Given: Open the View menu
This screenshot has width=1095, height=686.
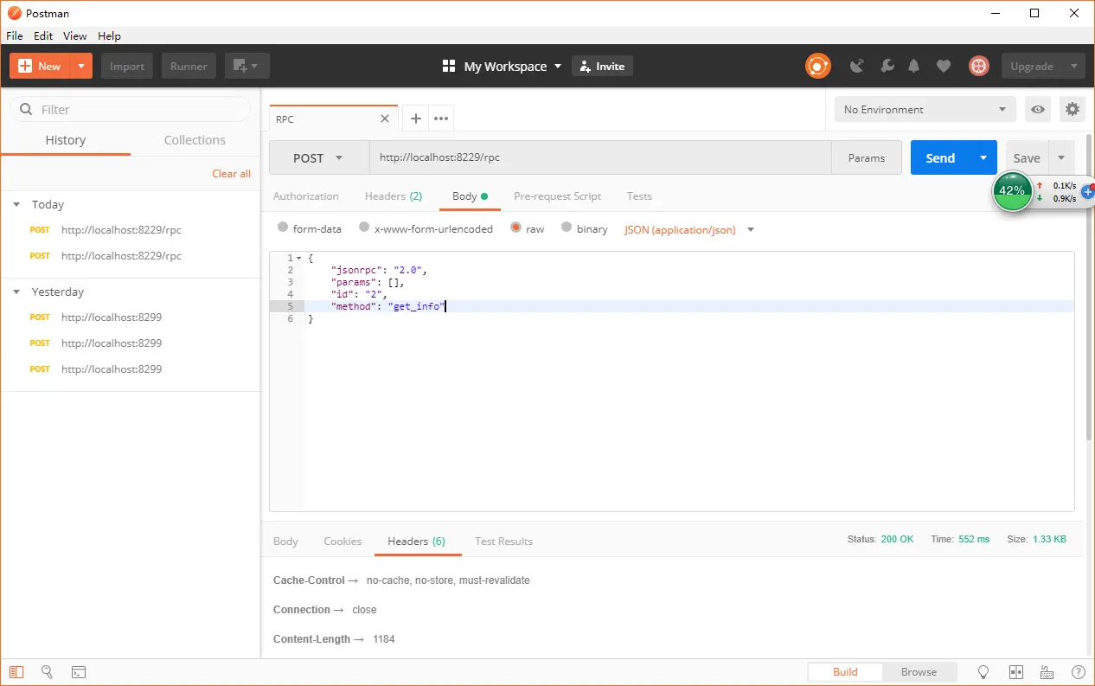Looking at the screenshot, I should [x=75, y=35].
